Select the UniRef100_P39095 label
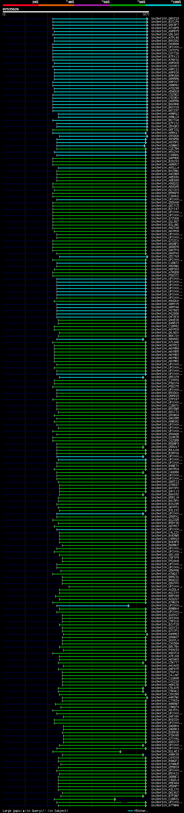The image size is (184, 813). (165, 735)
